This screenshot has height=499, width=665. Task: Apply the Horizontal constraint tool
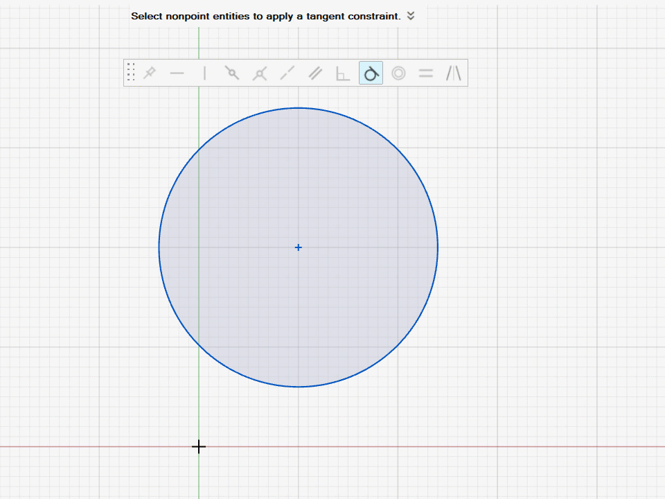[x=177, y=73]
